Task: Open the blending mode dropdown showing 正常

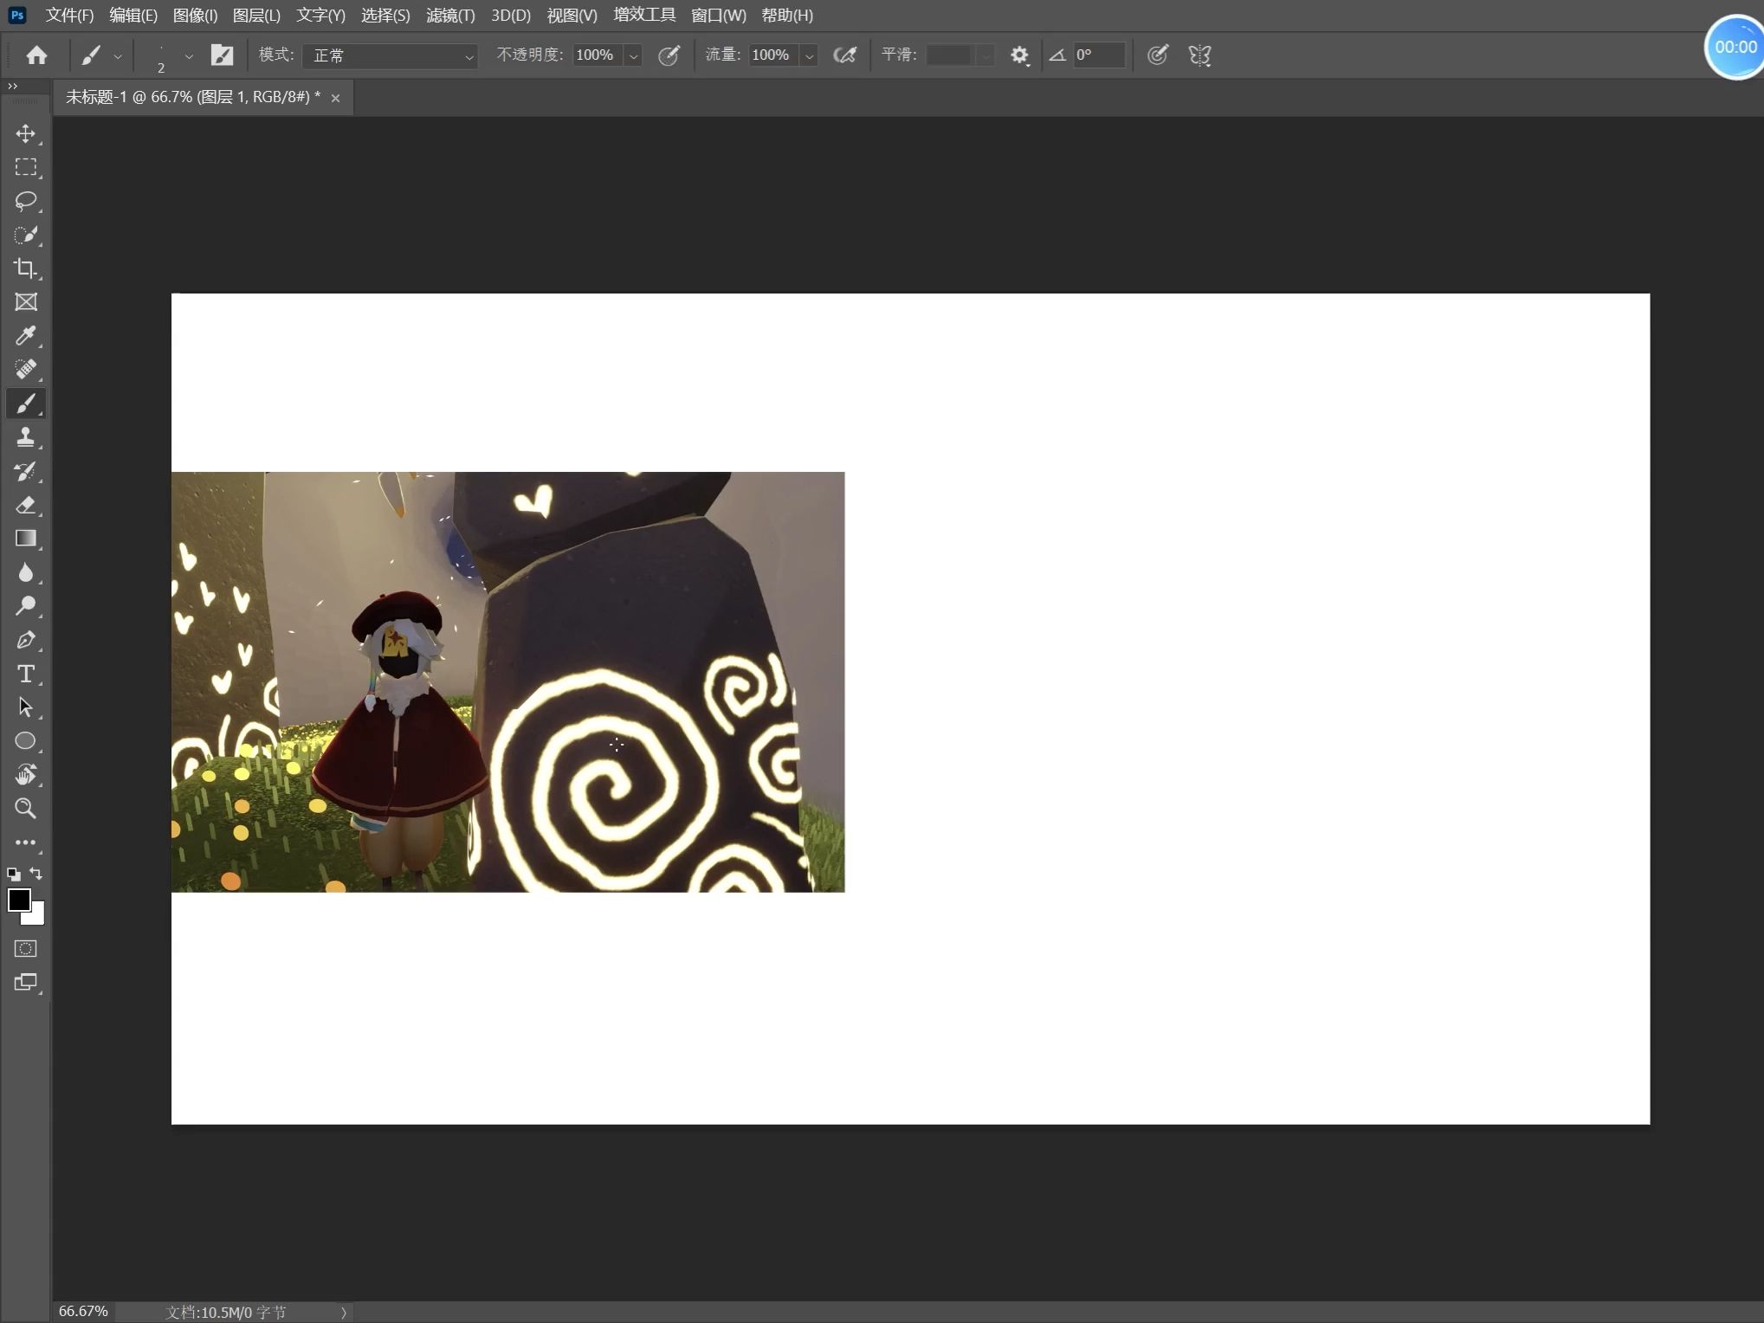Action: (x=391, y=55)
